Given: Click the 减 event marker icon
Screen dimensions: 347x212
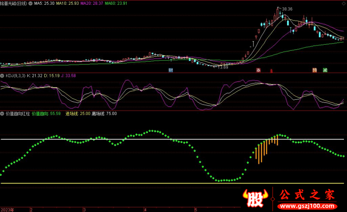Looking at the screenshot, I should (x=325, y=70).
